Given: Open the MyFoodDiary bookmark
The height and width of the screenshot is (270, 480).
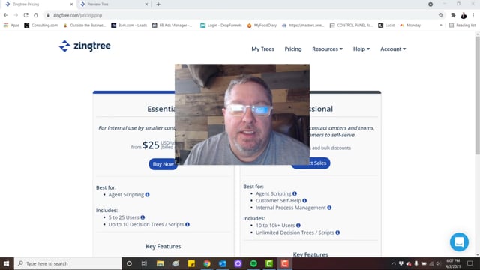Looking at the screenshot, I should click(262, 25).
